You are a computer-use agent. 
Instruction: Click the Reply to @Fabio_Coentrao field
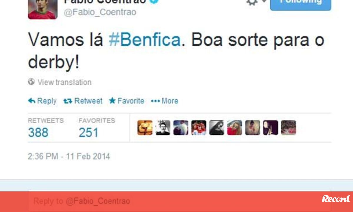point(179,201)
